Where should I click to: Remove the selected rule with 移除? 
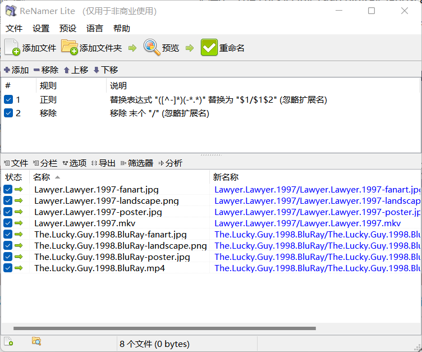tap(46, 70)
